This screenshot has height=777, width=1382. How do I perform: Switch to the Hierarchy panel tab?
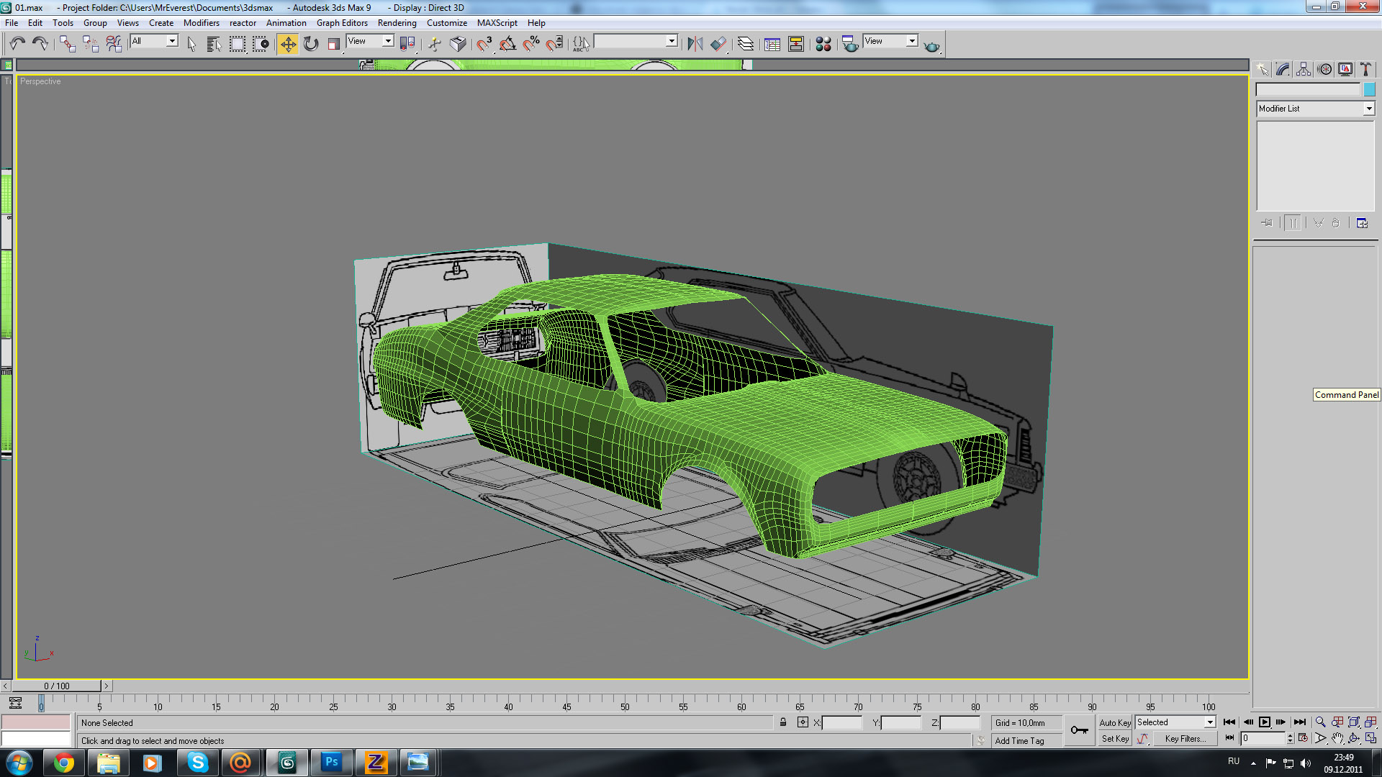(x=1304, y=69)
